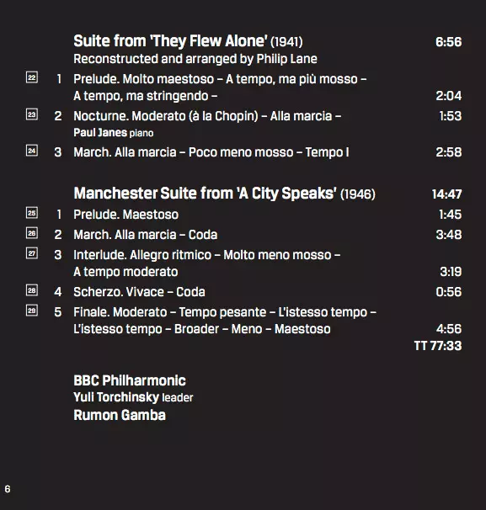Select the Nocturne. Moderato track title
The height and width of the screenshot is (510, 486).
207,116
